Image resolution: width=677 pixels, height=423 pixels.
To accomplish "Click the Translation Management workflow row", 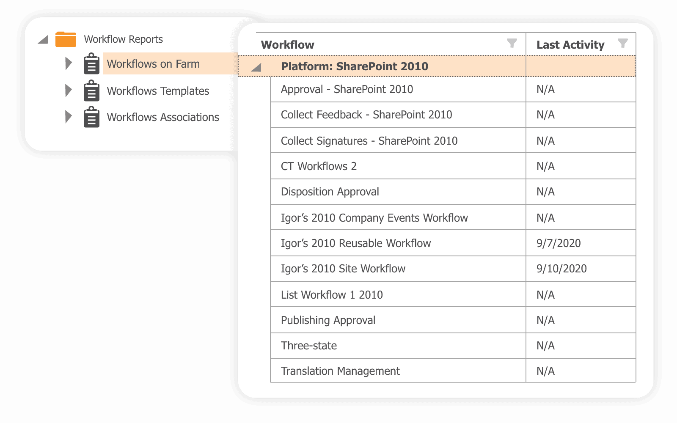I will (340, 371).
